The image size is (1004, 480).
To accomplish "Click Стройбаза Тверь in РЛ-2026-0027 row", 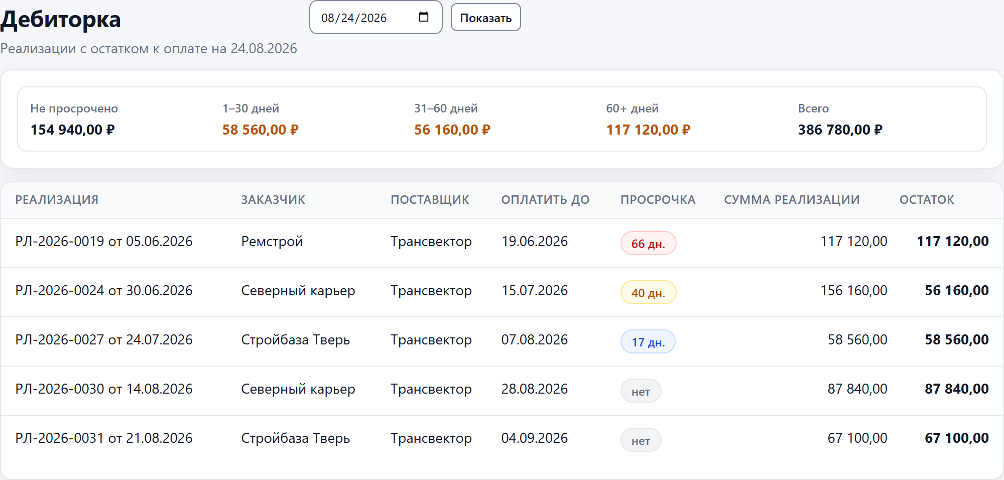I will 296,340.
